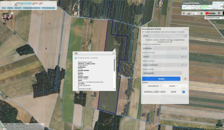Click the red X clear search icon
Screen dimensions: 224x130
tap(185, 79)
